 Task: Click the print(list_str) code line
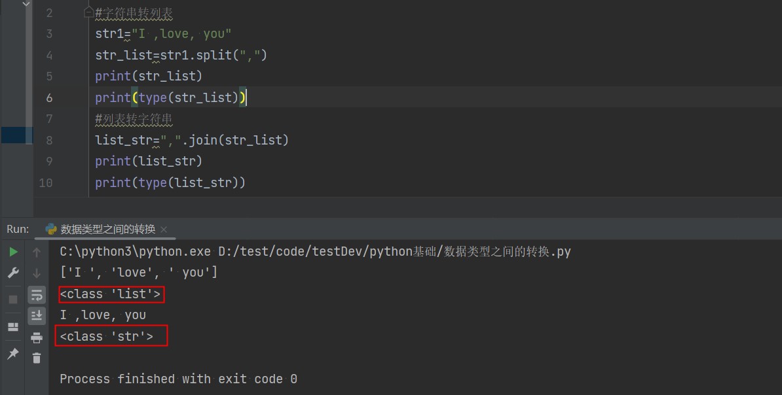pyautogui.click(x=149, y=162)
